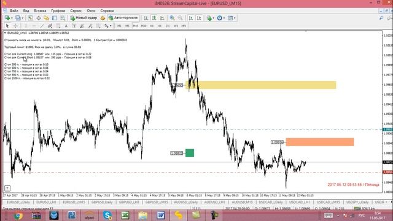Click the Новый ордер button
Image resolution: width=393 pixels, height=221 pixels.
(x=84, y=18)
